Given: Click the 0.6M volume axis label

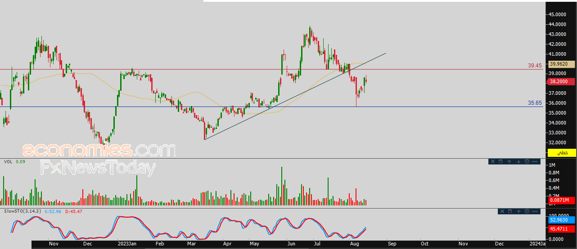Looking at the screenshot, I should (x=553, y=180).
